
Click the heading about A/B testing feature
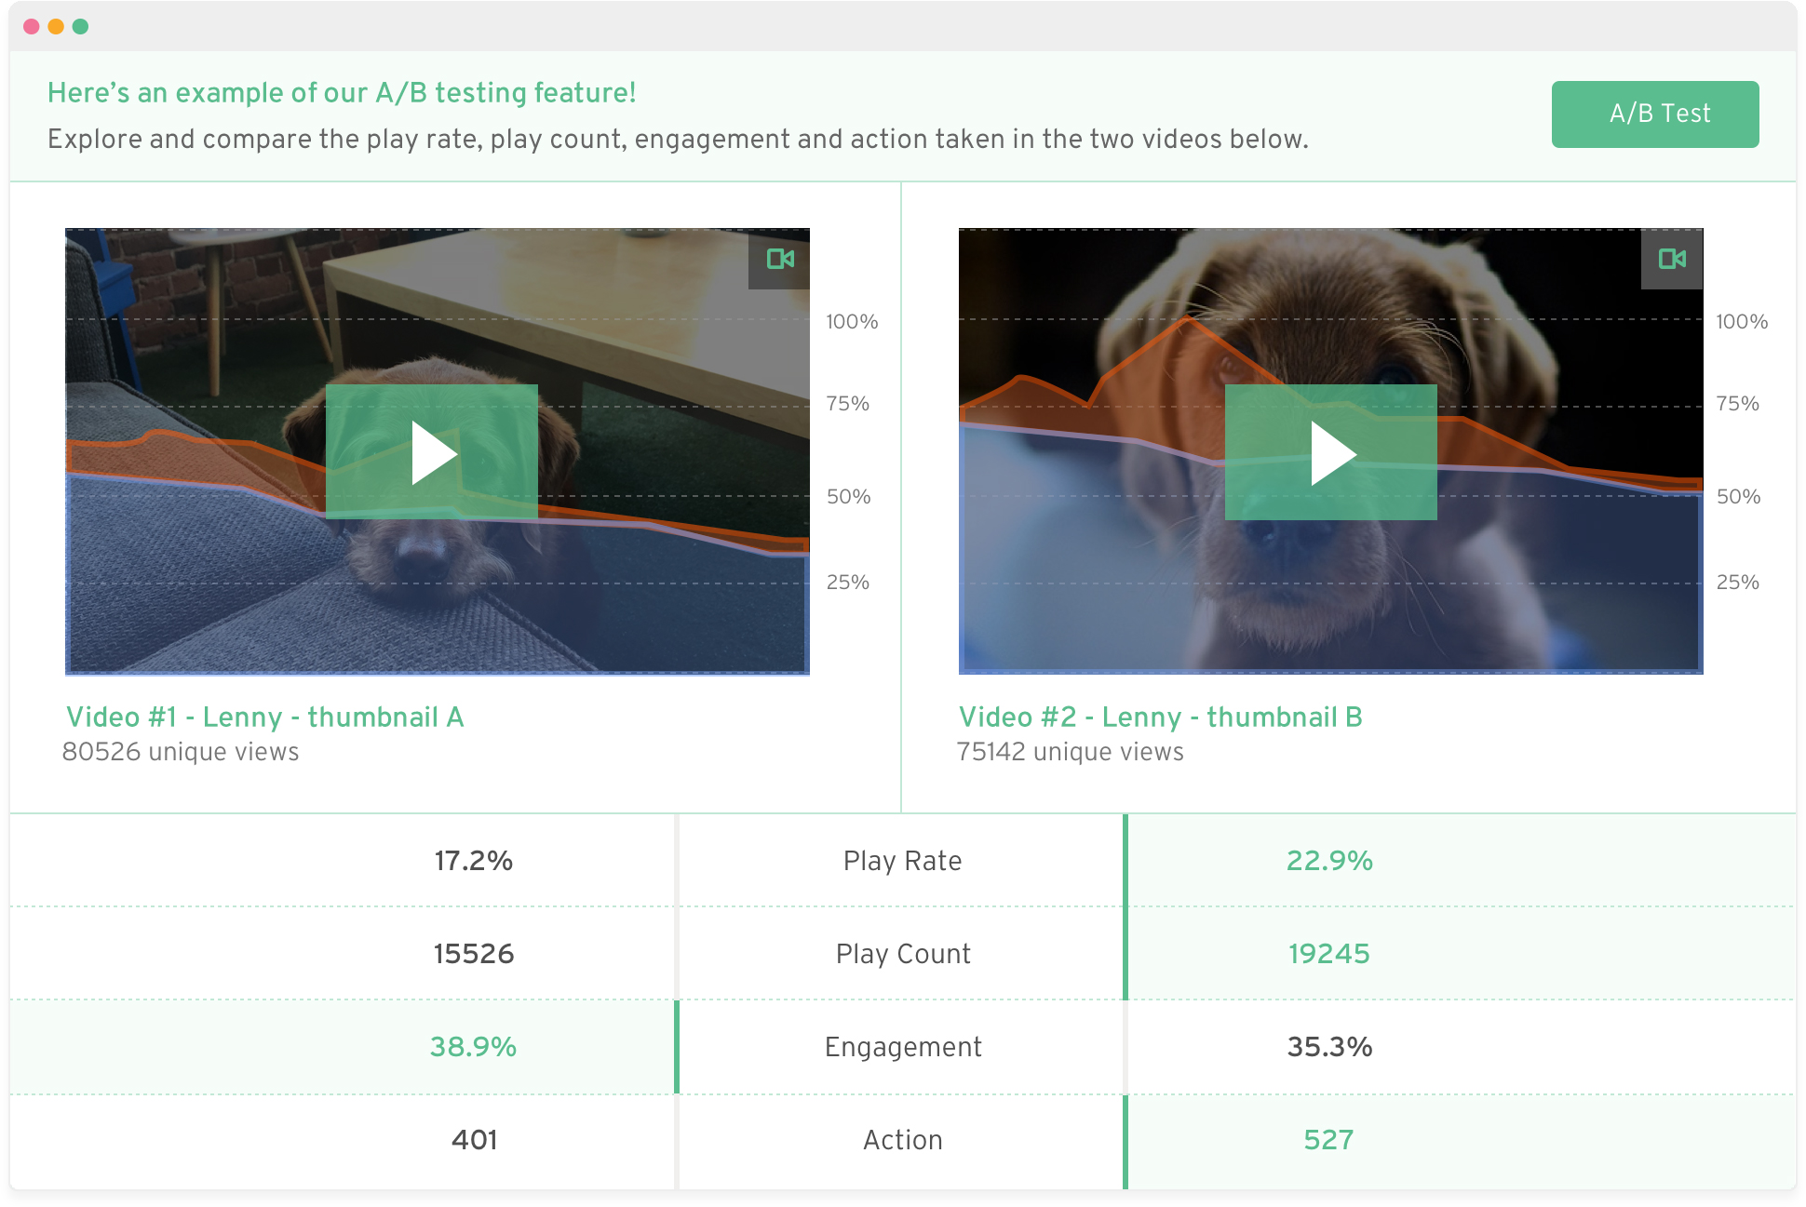click(342, 93)
